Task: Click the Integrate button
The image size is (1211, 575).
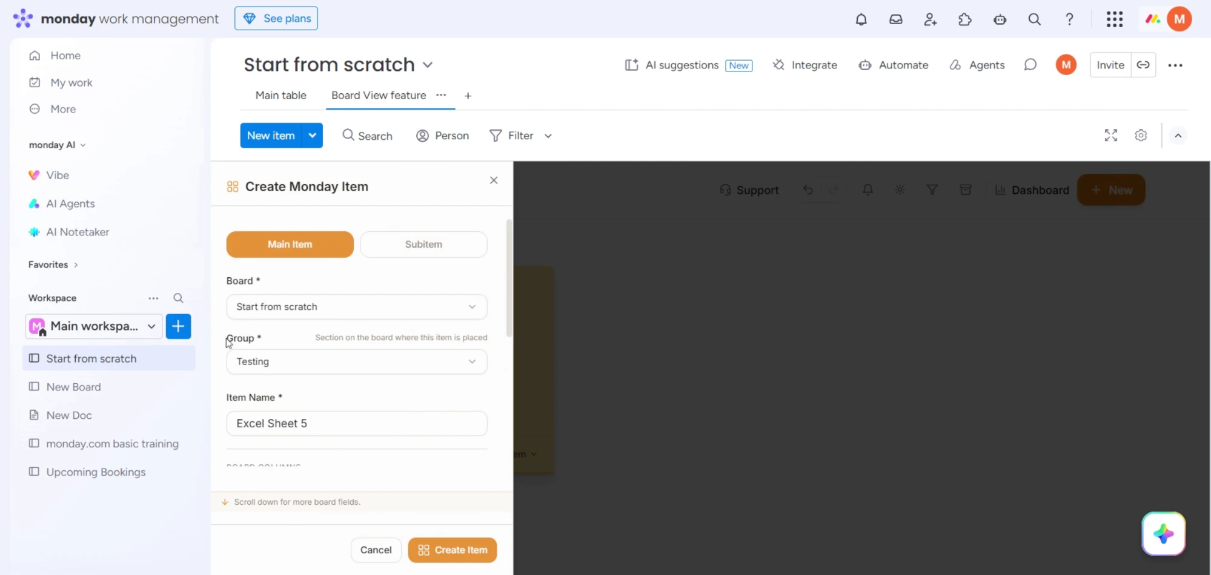Action: (x=805, y=65)
